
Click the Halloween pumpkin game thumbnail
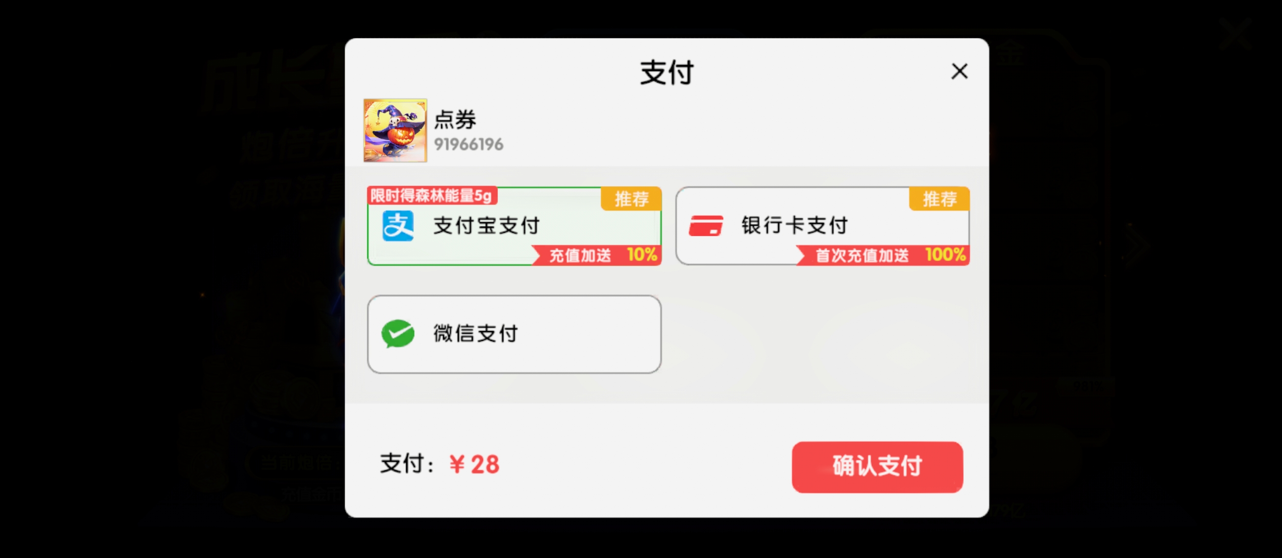pos(395,130)
